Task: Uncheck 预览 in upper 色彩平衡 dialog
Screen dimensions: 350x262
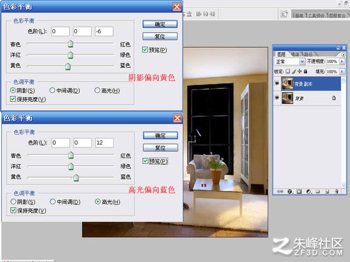Action: click(x=145, y=49)
